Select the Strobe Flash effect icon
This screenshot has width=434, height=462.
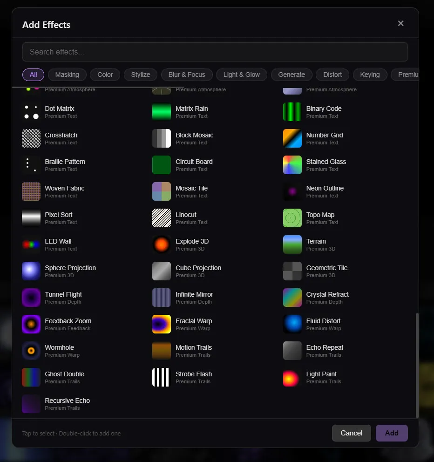[162, 377]
